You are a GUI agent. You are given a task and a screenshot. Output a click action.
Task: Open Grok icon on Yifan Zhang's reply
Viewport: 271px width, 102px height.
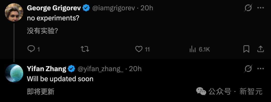click(x=248, y=69)
